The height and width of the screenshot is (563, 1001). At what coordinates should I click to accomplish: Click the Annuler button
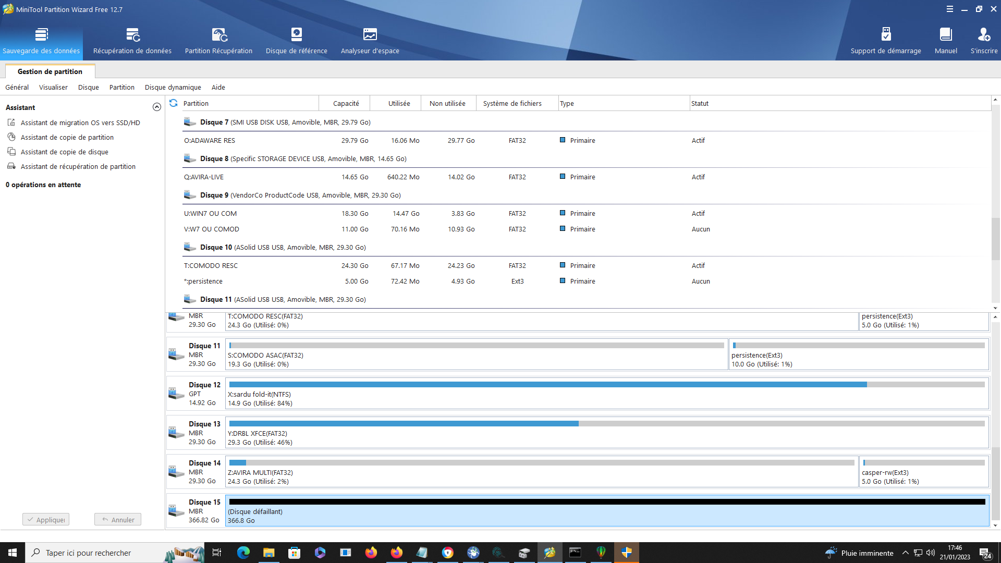click(118, 520)
